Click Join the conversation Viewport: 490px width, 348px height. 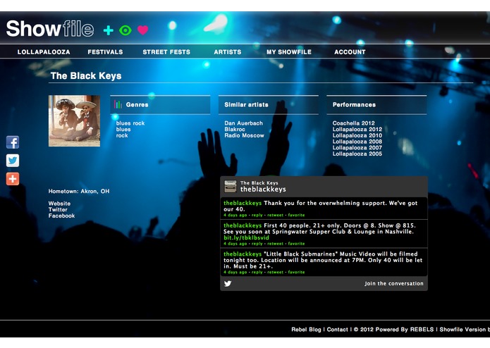pos(393,283)
